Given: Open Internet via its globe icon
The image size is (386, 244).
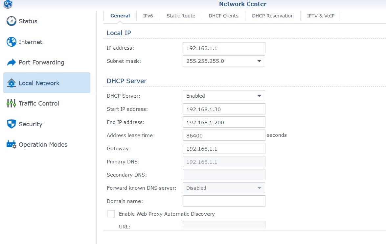Looking at the screenshot, I should (11, 42).
